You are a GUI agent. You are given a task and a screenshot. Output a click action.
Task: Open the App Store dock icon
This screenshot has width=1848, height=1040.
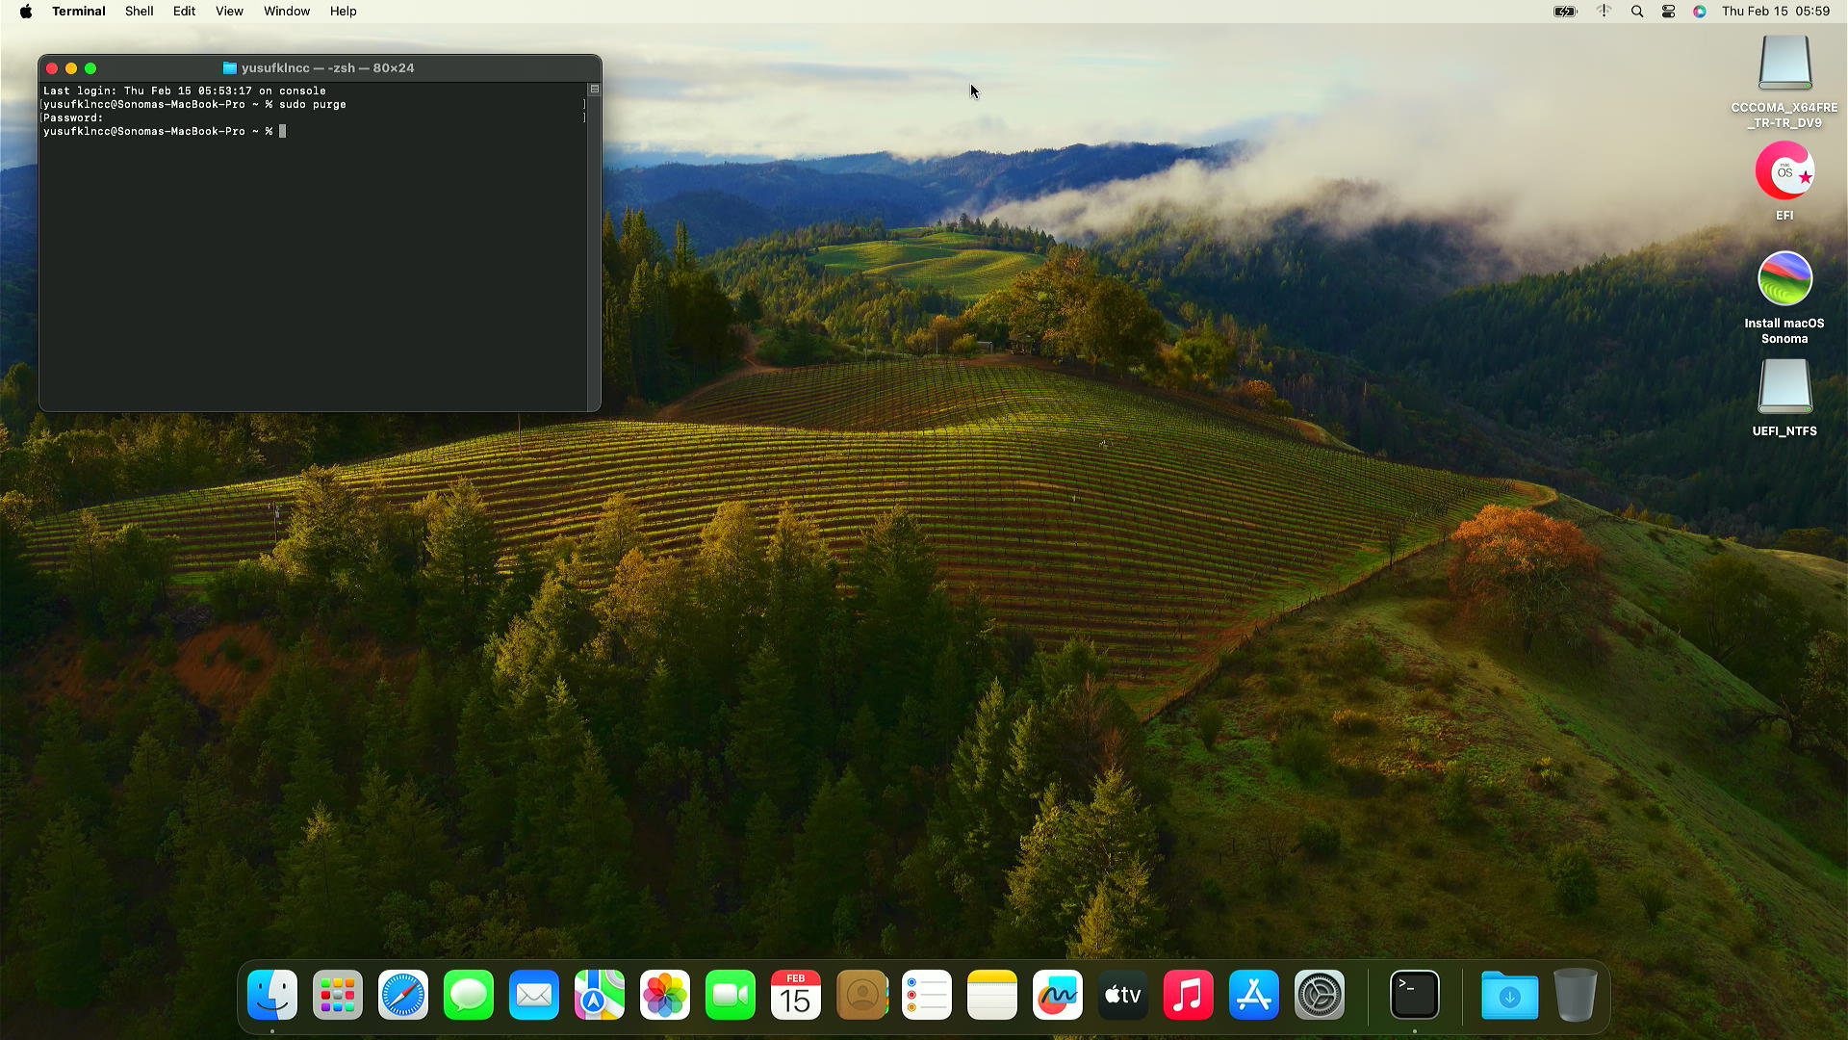tap(1253, 995)
